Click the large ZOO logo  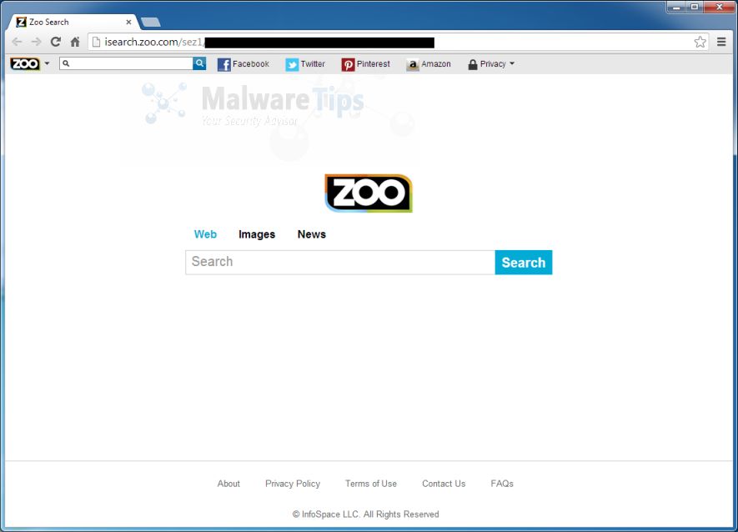[x=369, y=193]
